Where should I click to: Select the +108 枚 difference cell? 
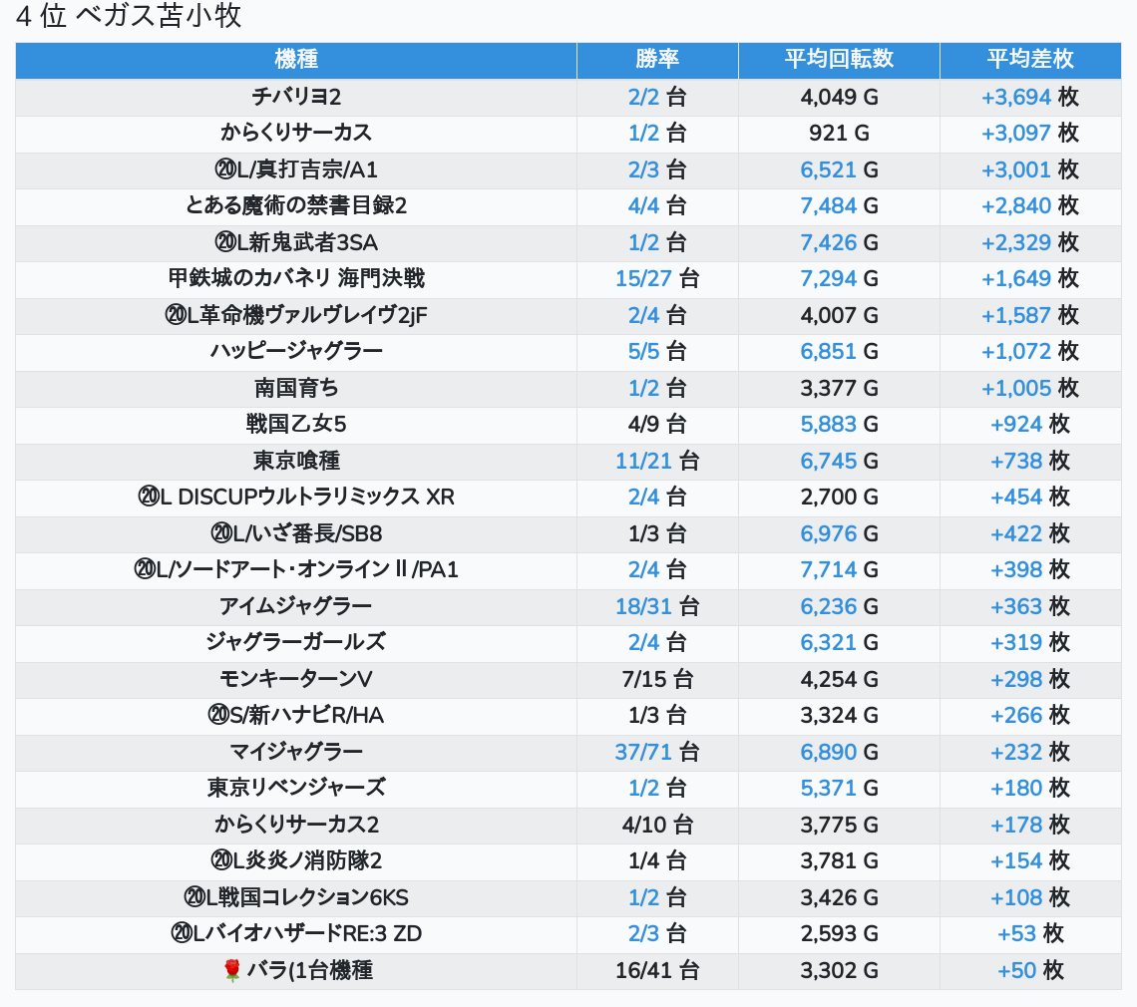1030,898
